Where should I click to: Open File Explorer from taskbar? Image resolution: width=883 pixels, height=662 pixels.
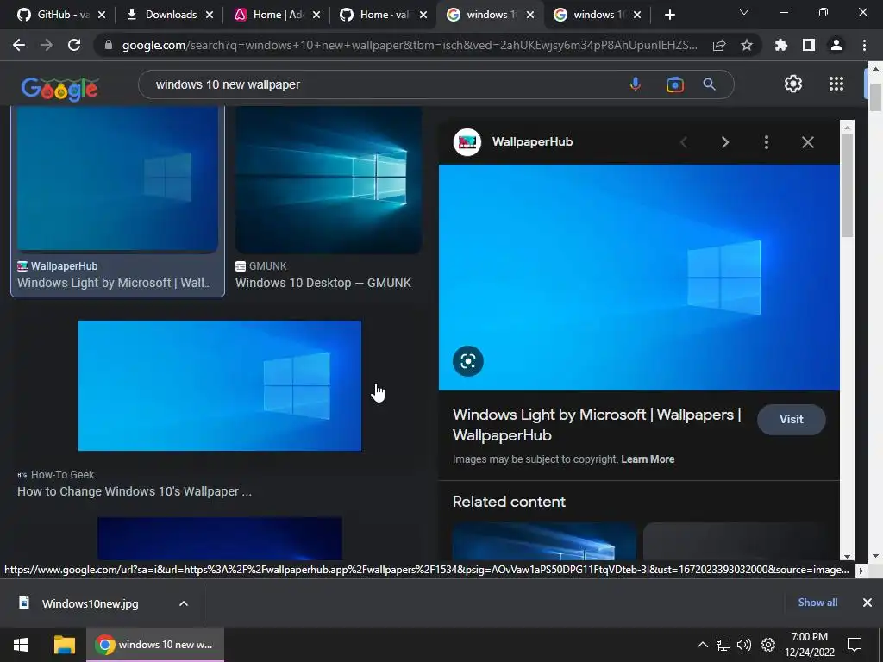(x=64, y=645)
